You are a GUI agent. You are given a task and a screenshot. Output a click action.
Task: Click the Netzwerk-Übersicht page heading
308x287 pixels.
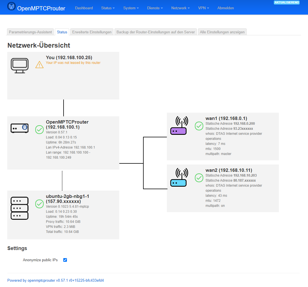click(39, 45)
